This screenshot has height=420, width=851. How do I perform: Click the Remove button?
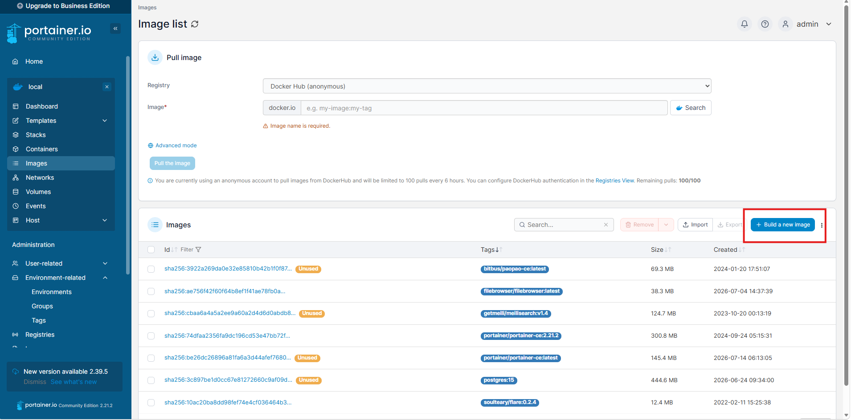point(639,225)
